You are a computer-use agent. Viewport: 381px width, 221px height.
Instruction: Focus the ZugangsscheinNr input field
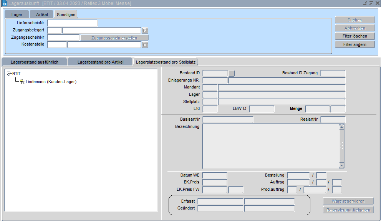63,38
